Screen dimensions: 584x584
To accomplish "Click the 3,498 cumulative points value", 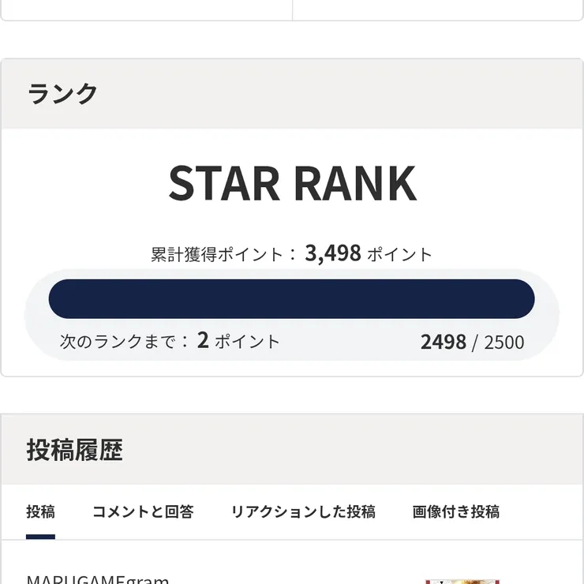I will (333, 253).
